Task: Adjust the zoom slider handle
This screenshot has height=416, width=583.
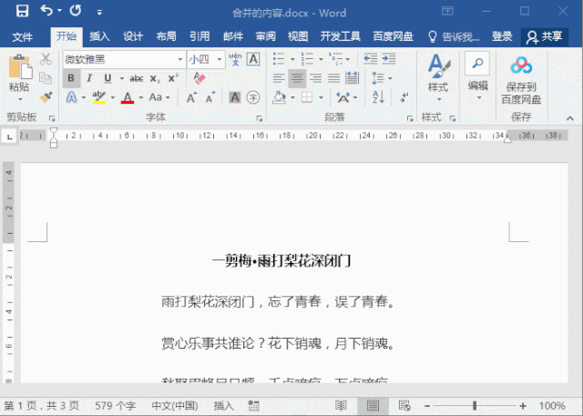Action: pyautogui.click(x=475, y=406)
